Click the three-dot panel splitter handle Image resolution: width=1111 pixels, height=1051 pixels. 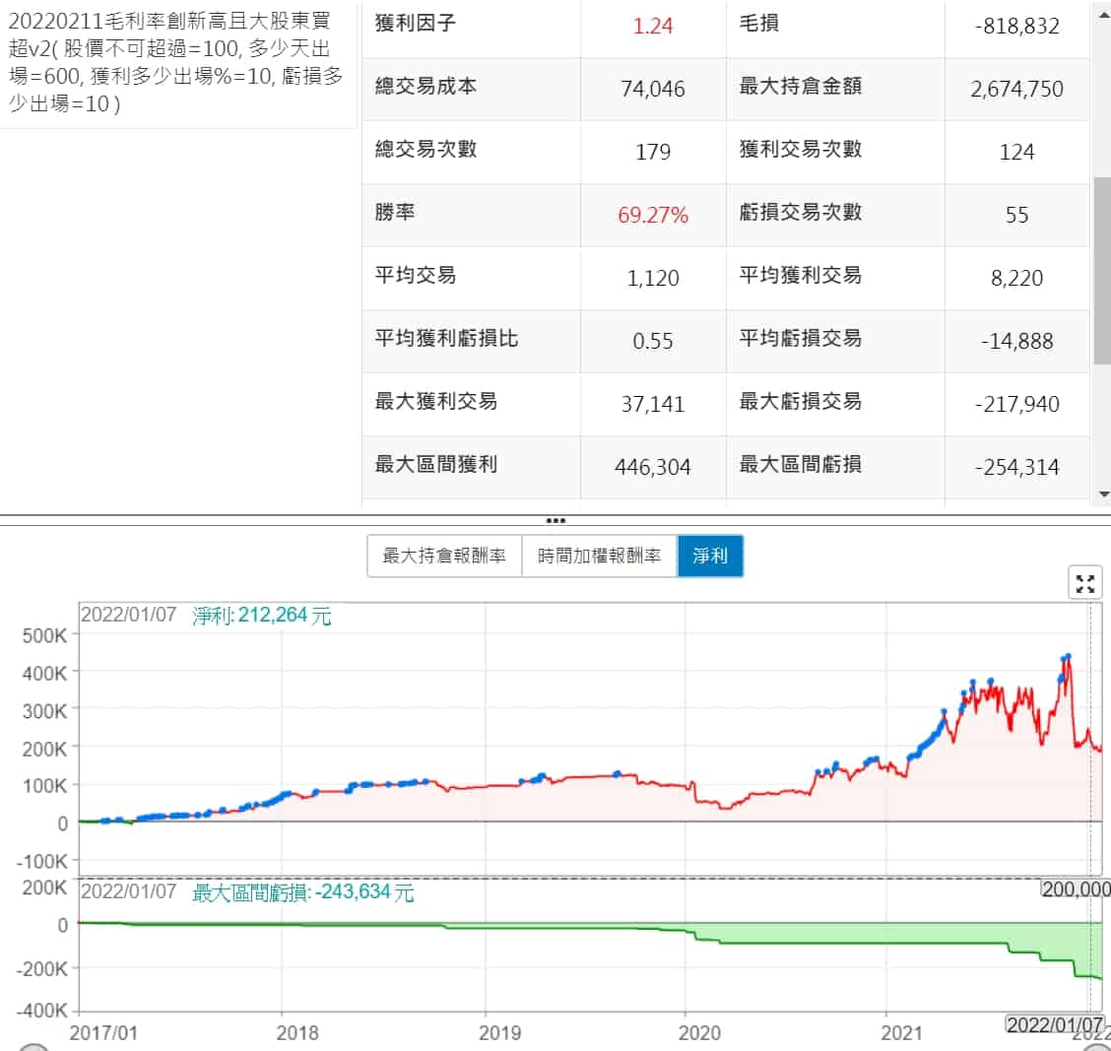(555, 520)
